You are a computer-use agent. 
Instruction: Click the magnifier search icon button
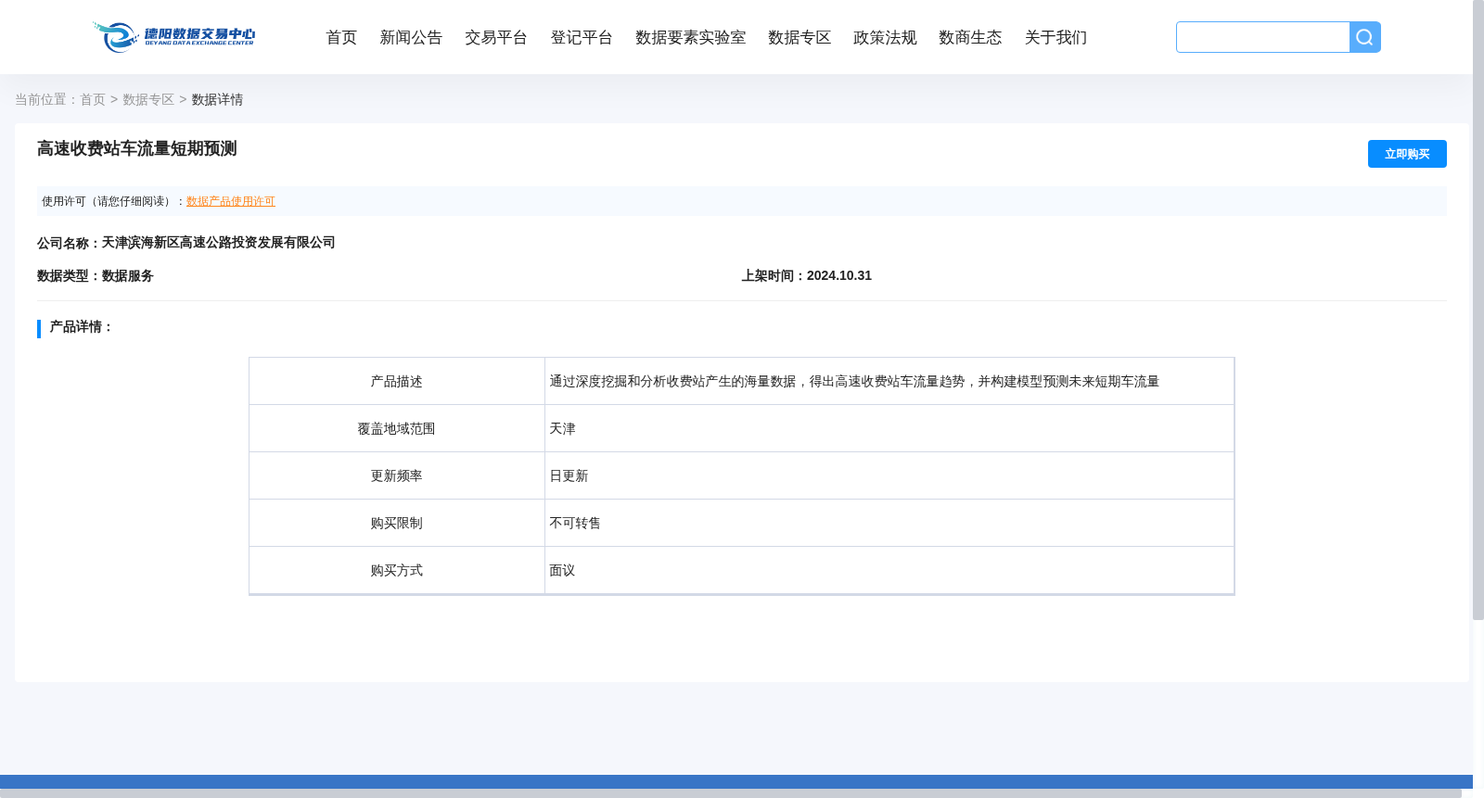pyautogui.click(x=1364, y=37)
